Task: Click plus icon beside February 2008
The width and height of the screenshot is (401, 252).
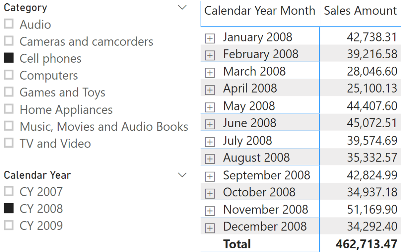Action: pos(210,56)
